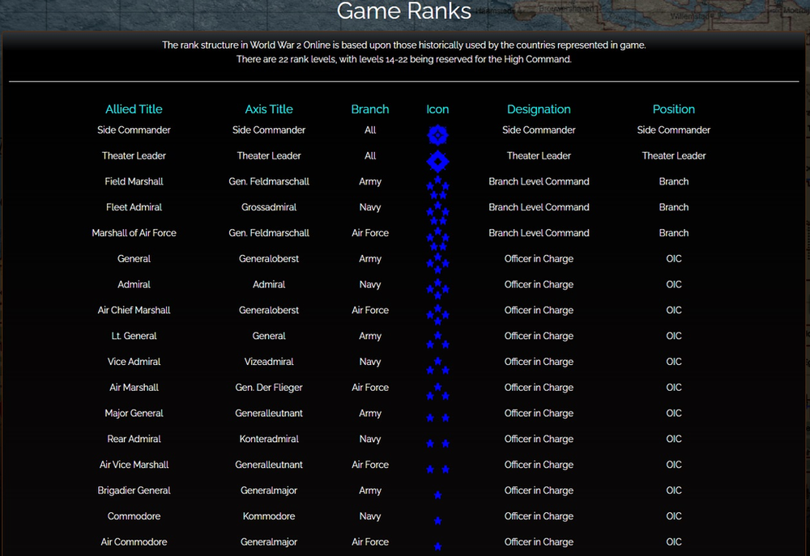Select the "Kommodore" Axis title

269,516
